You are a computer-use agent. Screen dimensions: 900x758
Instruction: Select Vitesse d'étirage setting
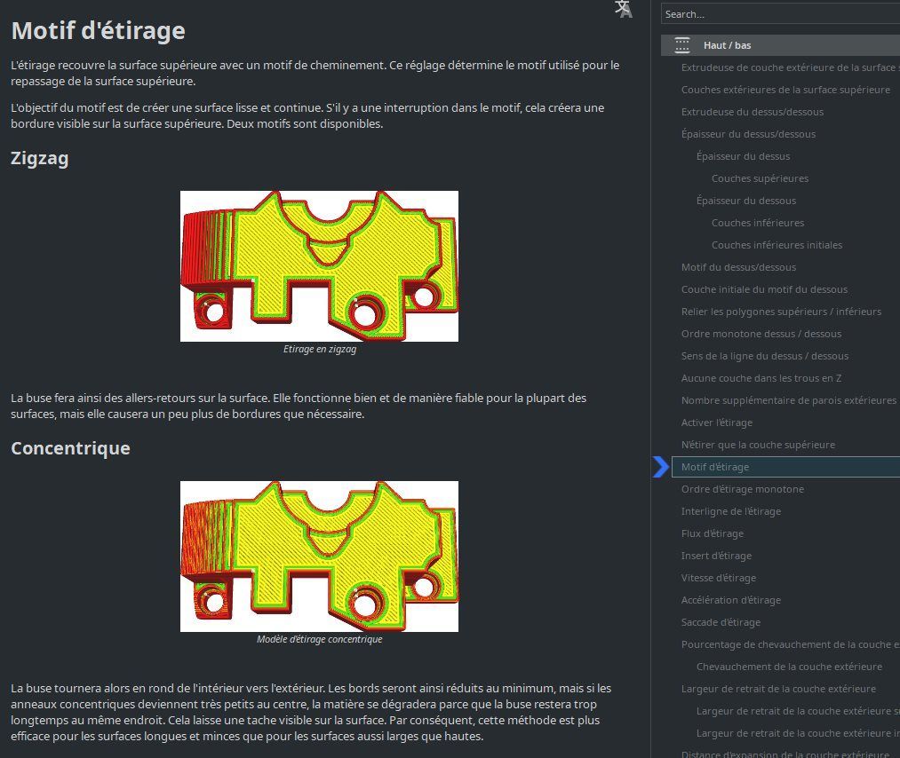[718, 578]
